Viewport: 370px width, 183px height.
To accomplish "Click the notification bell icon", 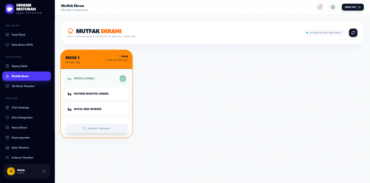I will [x=320, y=7].
